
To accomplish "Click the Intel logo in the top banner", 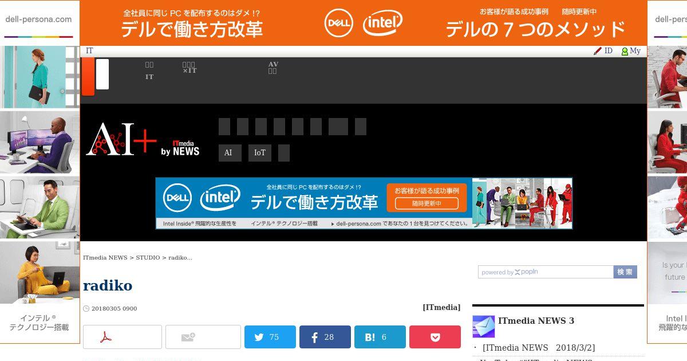I will click(x=382, y=23).
